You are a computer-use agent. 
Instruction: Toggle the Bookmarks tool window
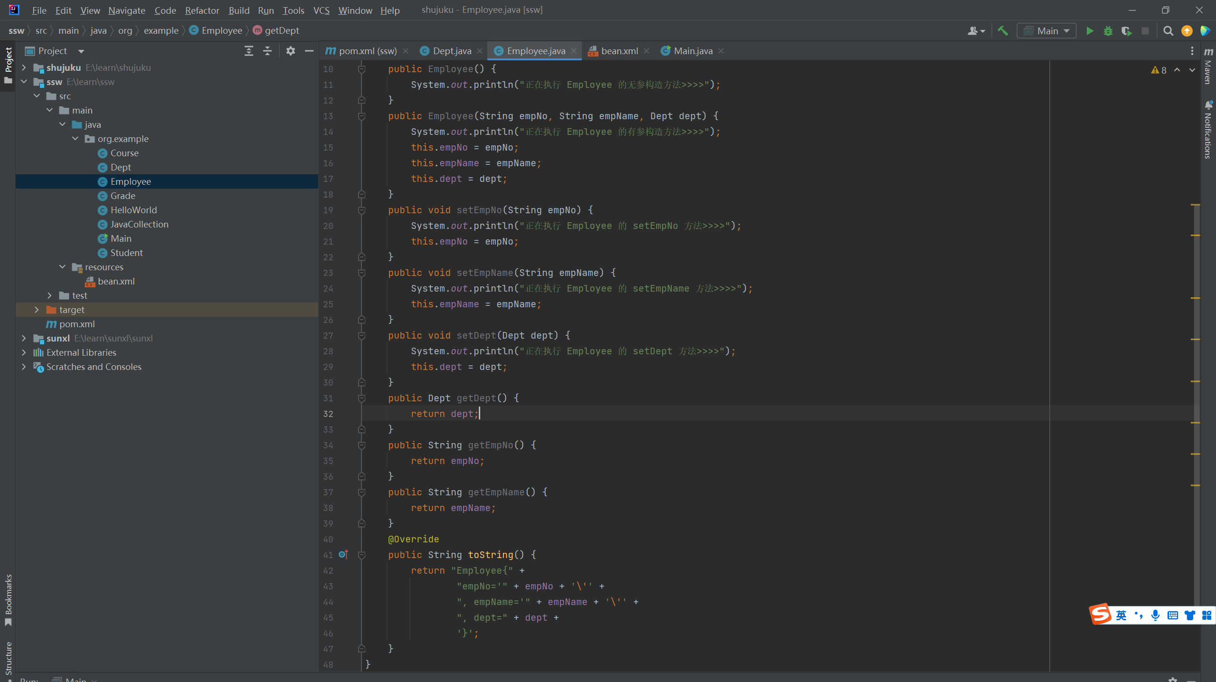(8, 599)
